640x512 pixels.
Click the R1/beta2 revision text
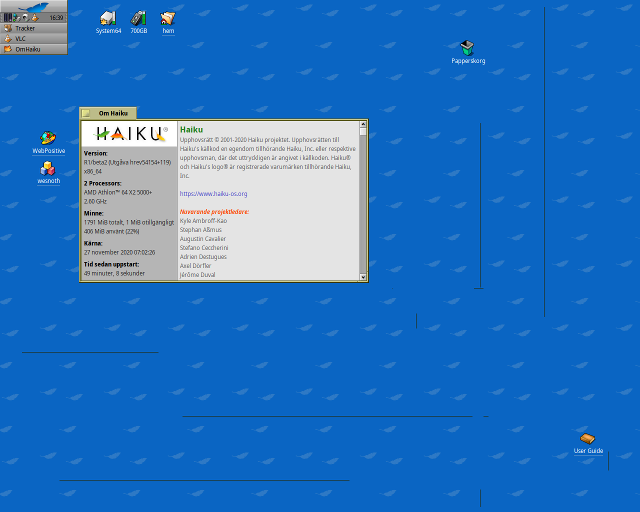(x=127, y=162)
